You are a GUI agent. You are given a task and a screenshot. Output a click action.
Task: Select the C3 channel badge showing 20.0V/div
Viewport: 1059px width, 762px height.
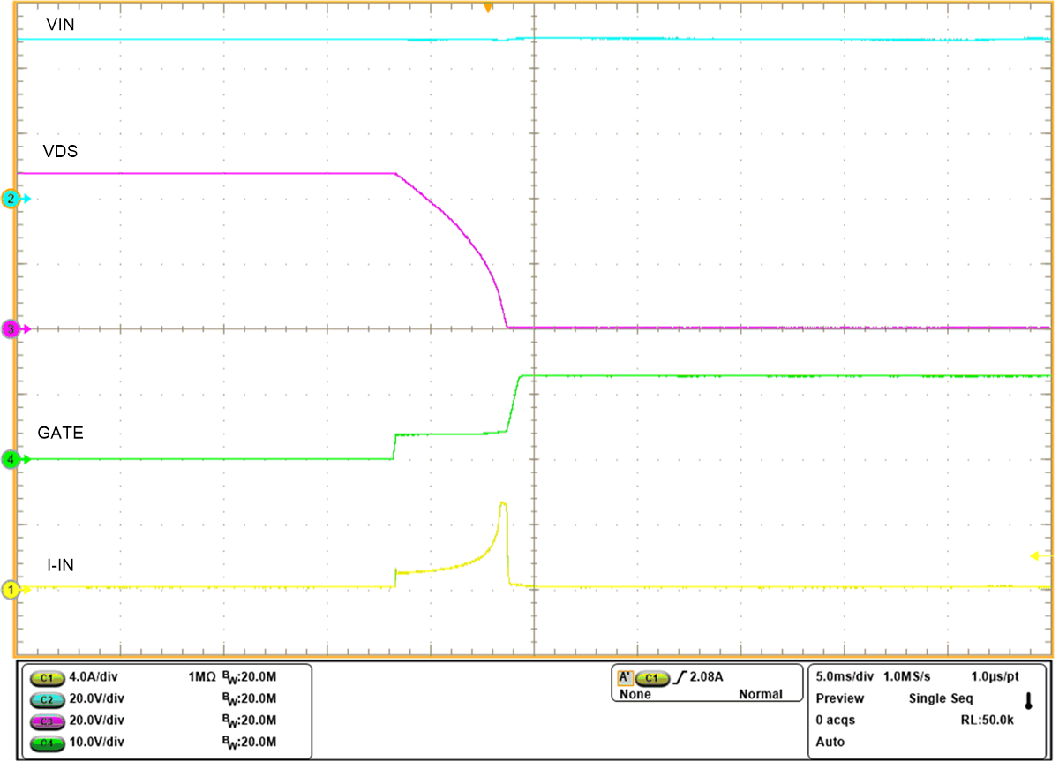[47, 720]
